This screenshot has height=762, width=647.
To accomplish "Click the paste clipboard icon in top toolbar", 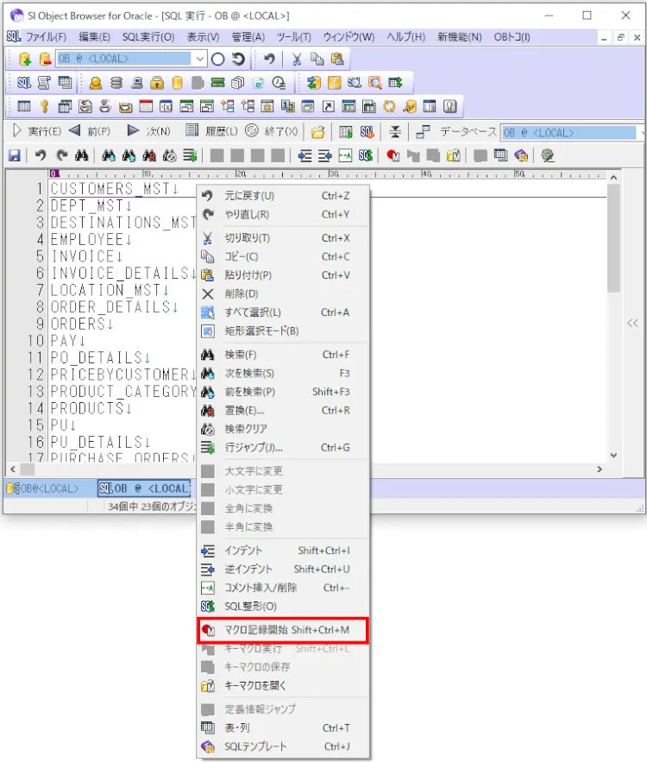I will click(x=337, y=60).
